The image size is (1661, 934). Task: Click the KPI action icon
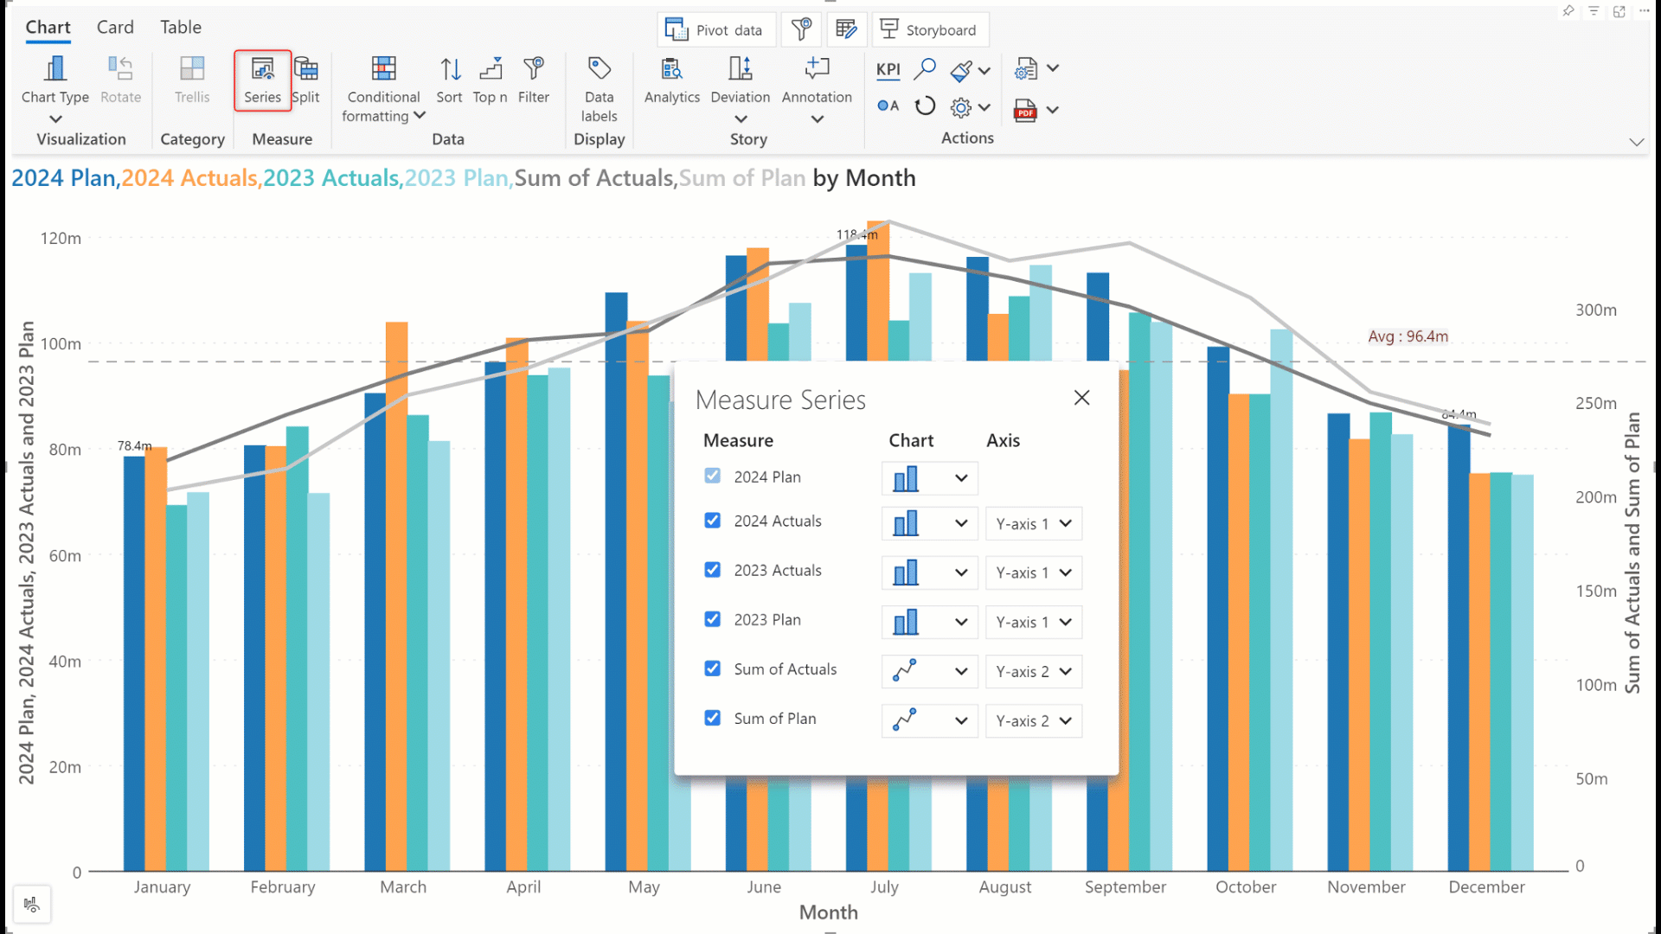pyautogui.click(x=888, y=69)
